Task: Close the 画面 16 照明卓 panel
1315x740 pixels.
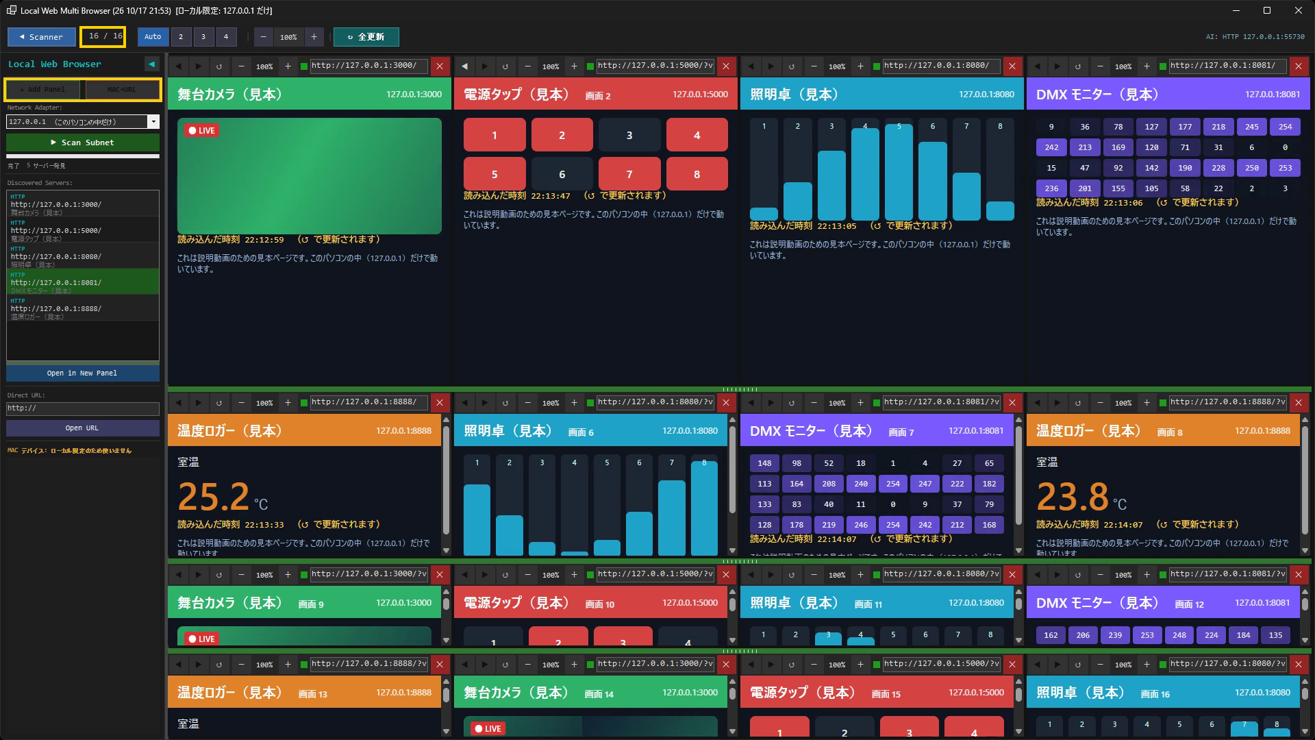Action: tap(1299, 665)
